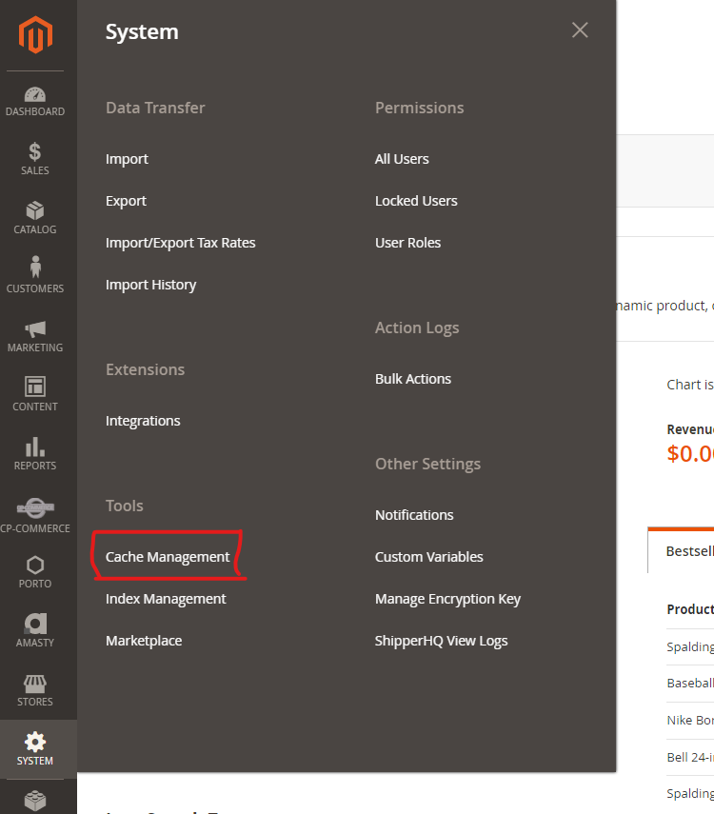The height and width of the screenshot is (814, 714).
Task: Open Bulk Actions under Action Logs
Action: [x=413, y=379]
